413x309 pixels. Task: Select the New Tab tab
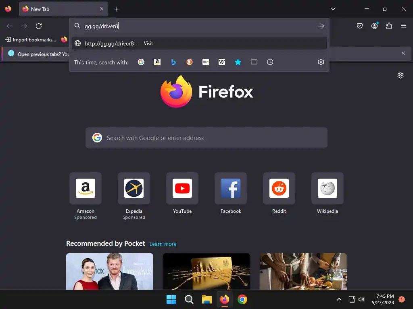tap(63, 9)
